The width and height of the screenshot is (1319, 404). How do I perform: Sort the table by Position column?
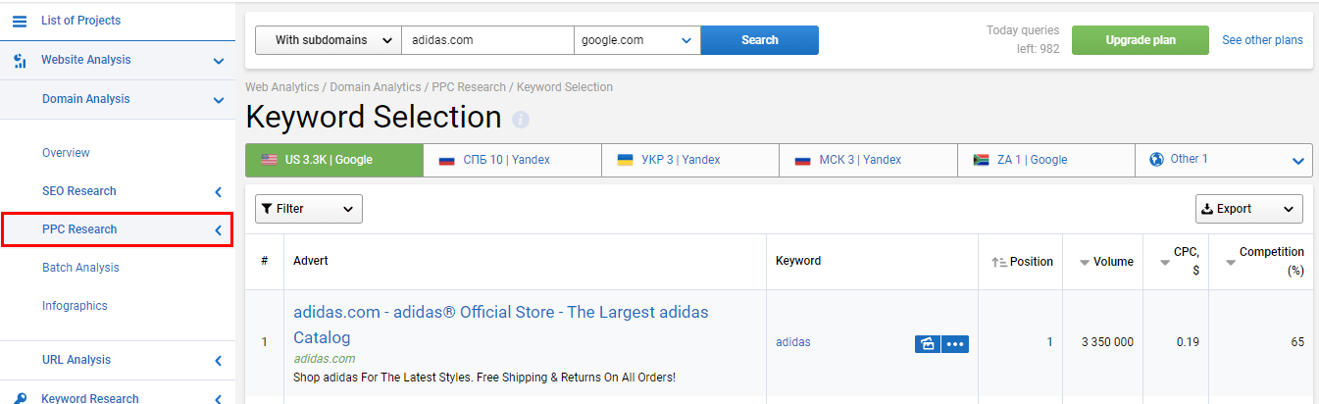(x=1022, y=262)
